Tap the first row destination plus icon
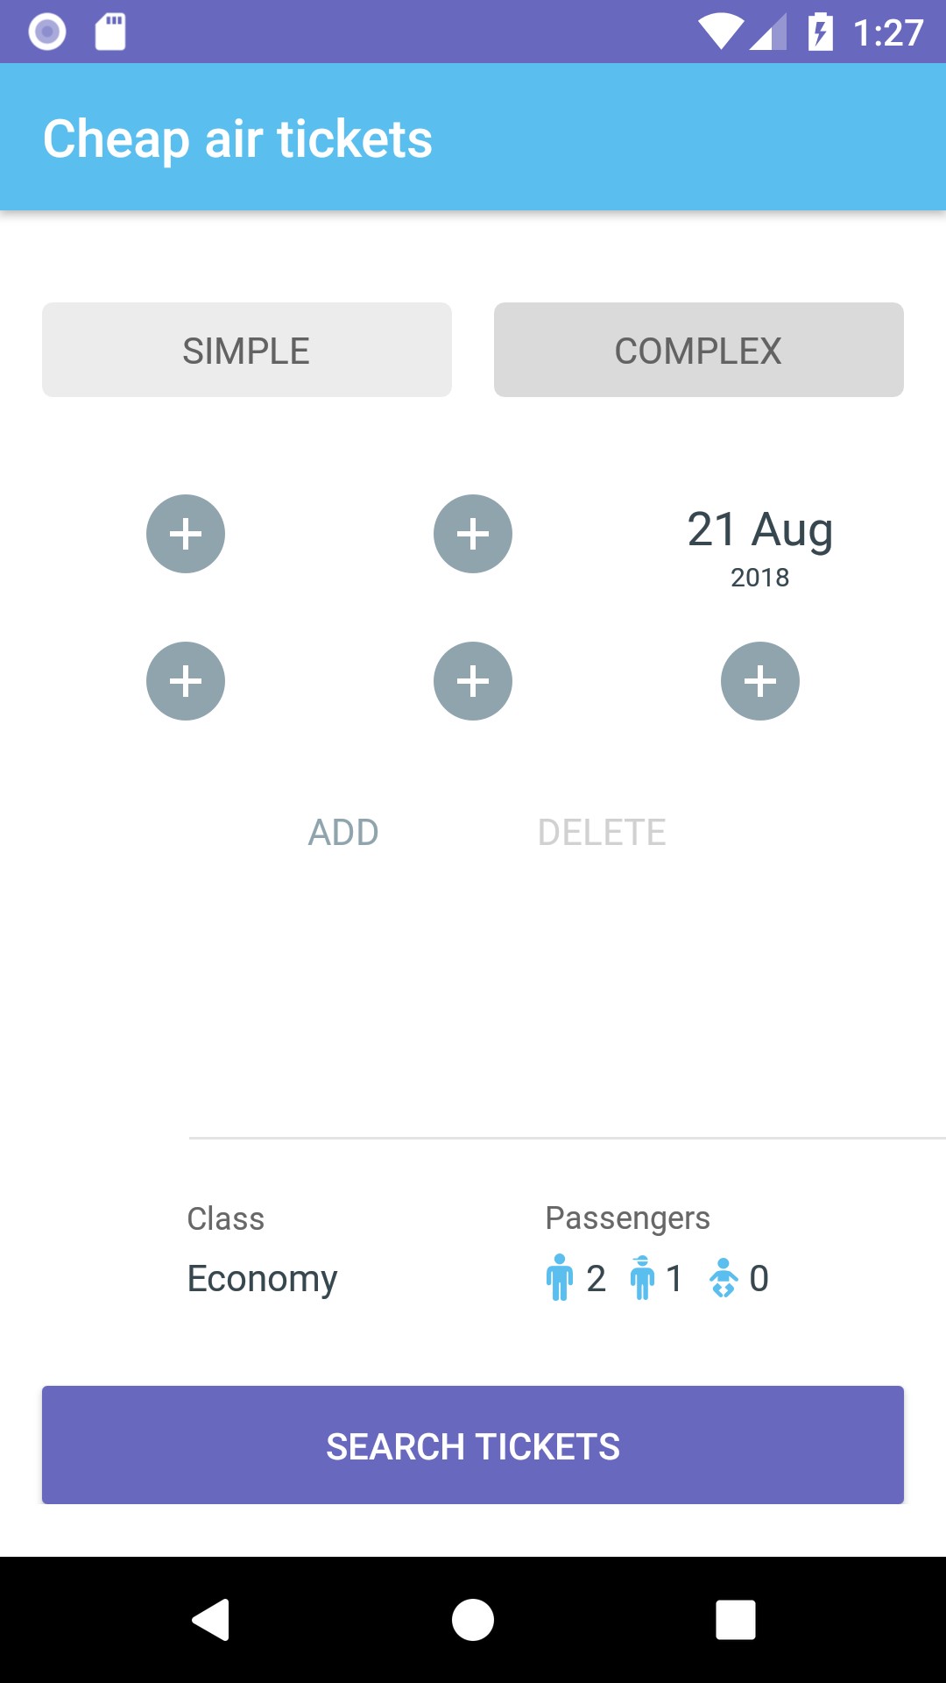The height and width of the screenshot is (1683, 946). (x=473, y=534)
